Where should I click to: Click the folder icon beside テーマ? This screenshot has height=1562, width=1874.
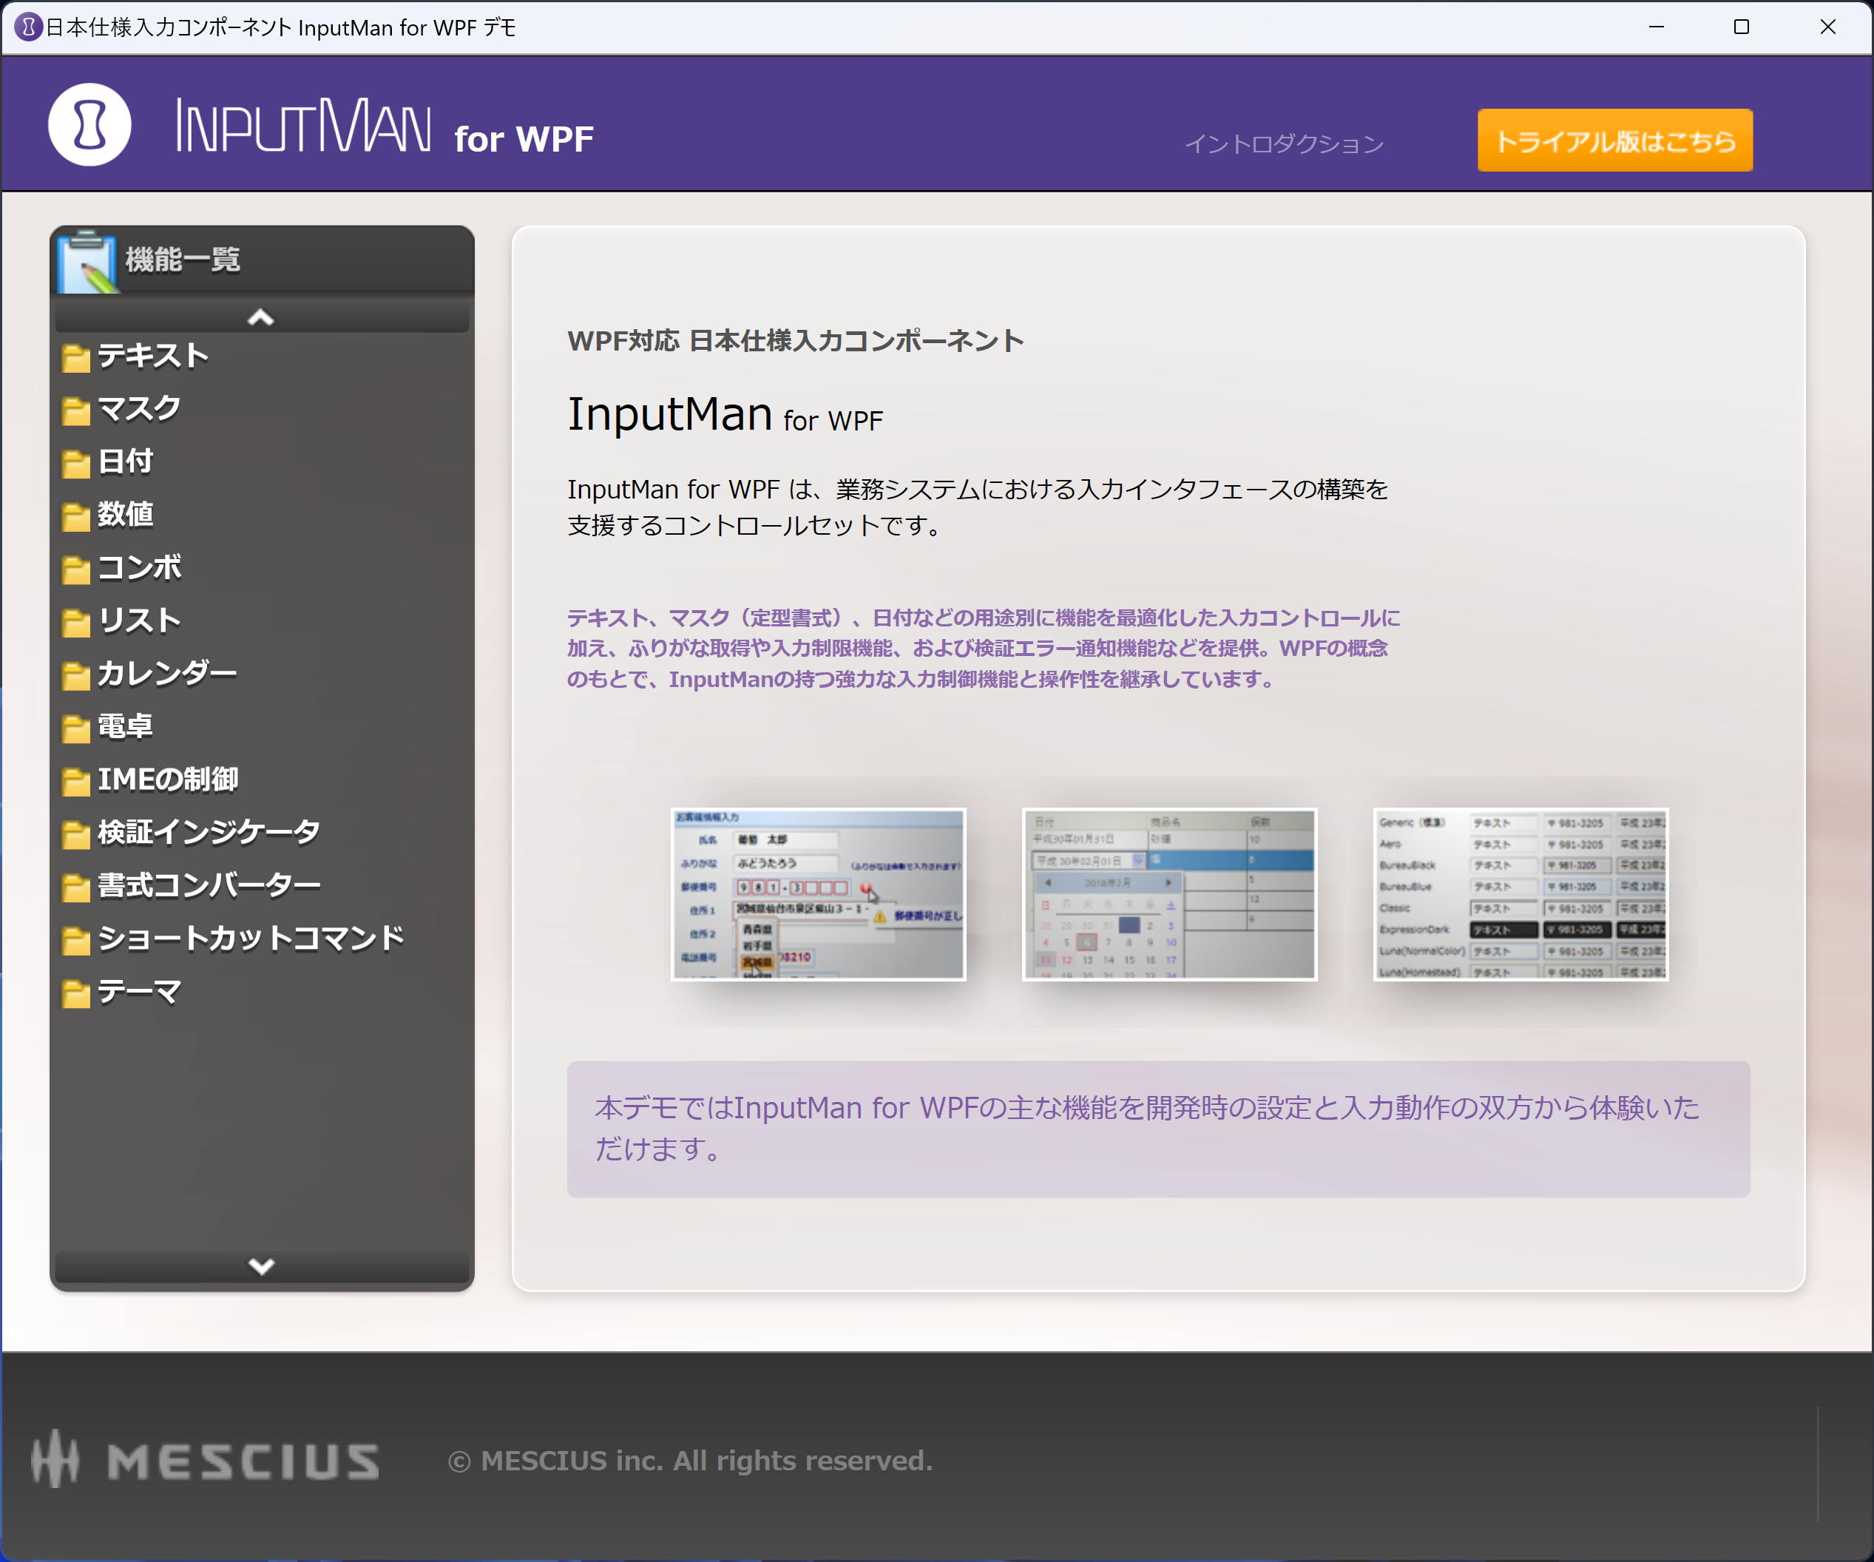pyautogui.click(x=76, y=993)
